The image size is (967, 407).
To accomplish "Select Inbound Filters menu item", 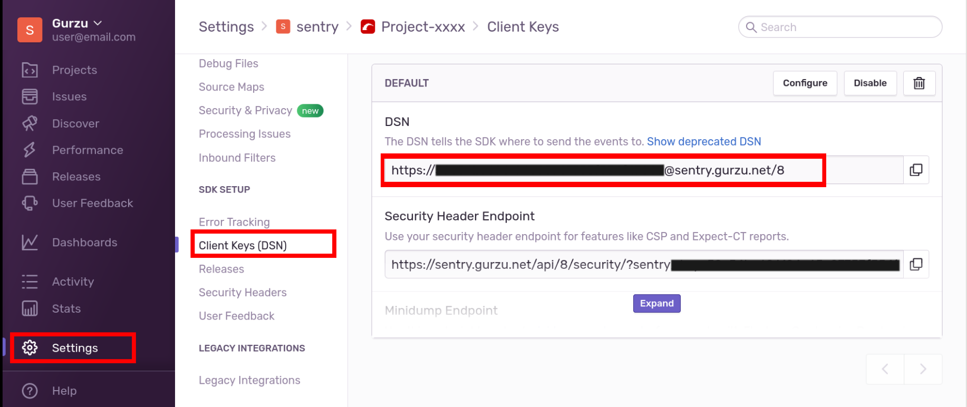I will pyautogui.click(x=237, y=158).
